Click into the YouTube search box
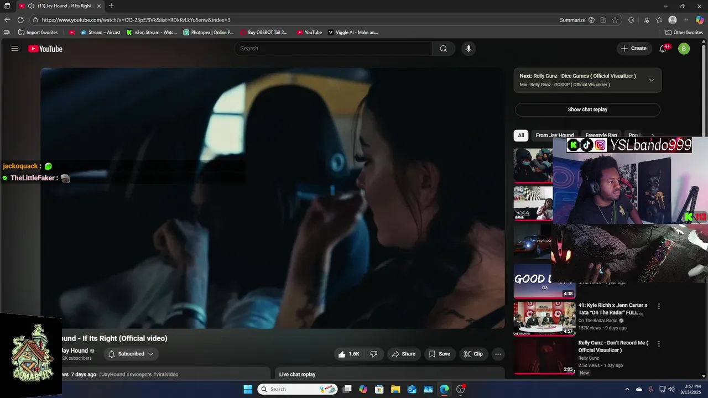 click(x=334, y=49)
